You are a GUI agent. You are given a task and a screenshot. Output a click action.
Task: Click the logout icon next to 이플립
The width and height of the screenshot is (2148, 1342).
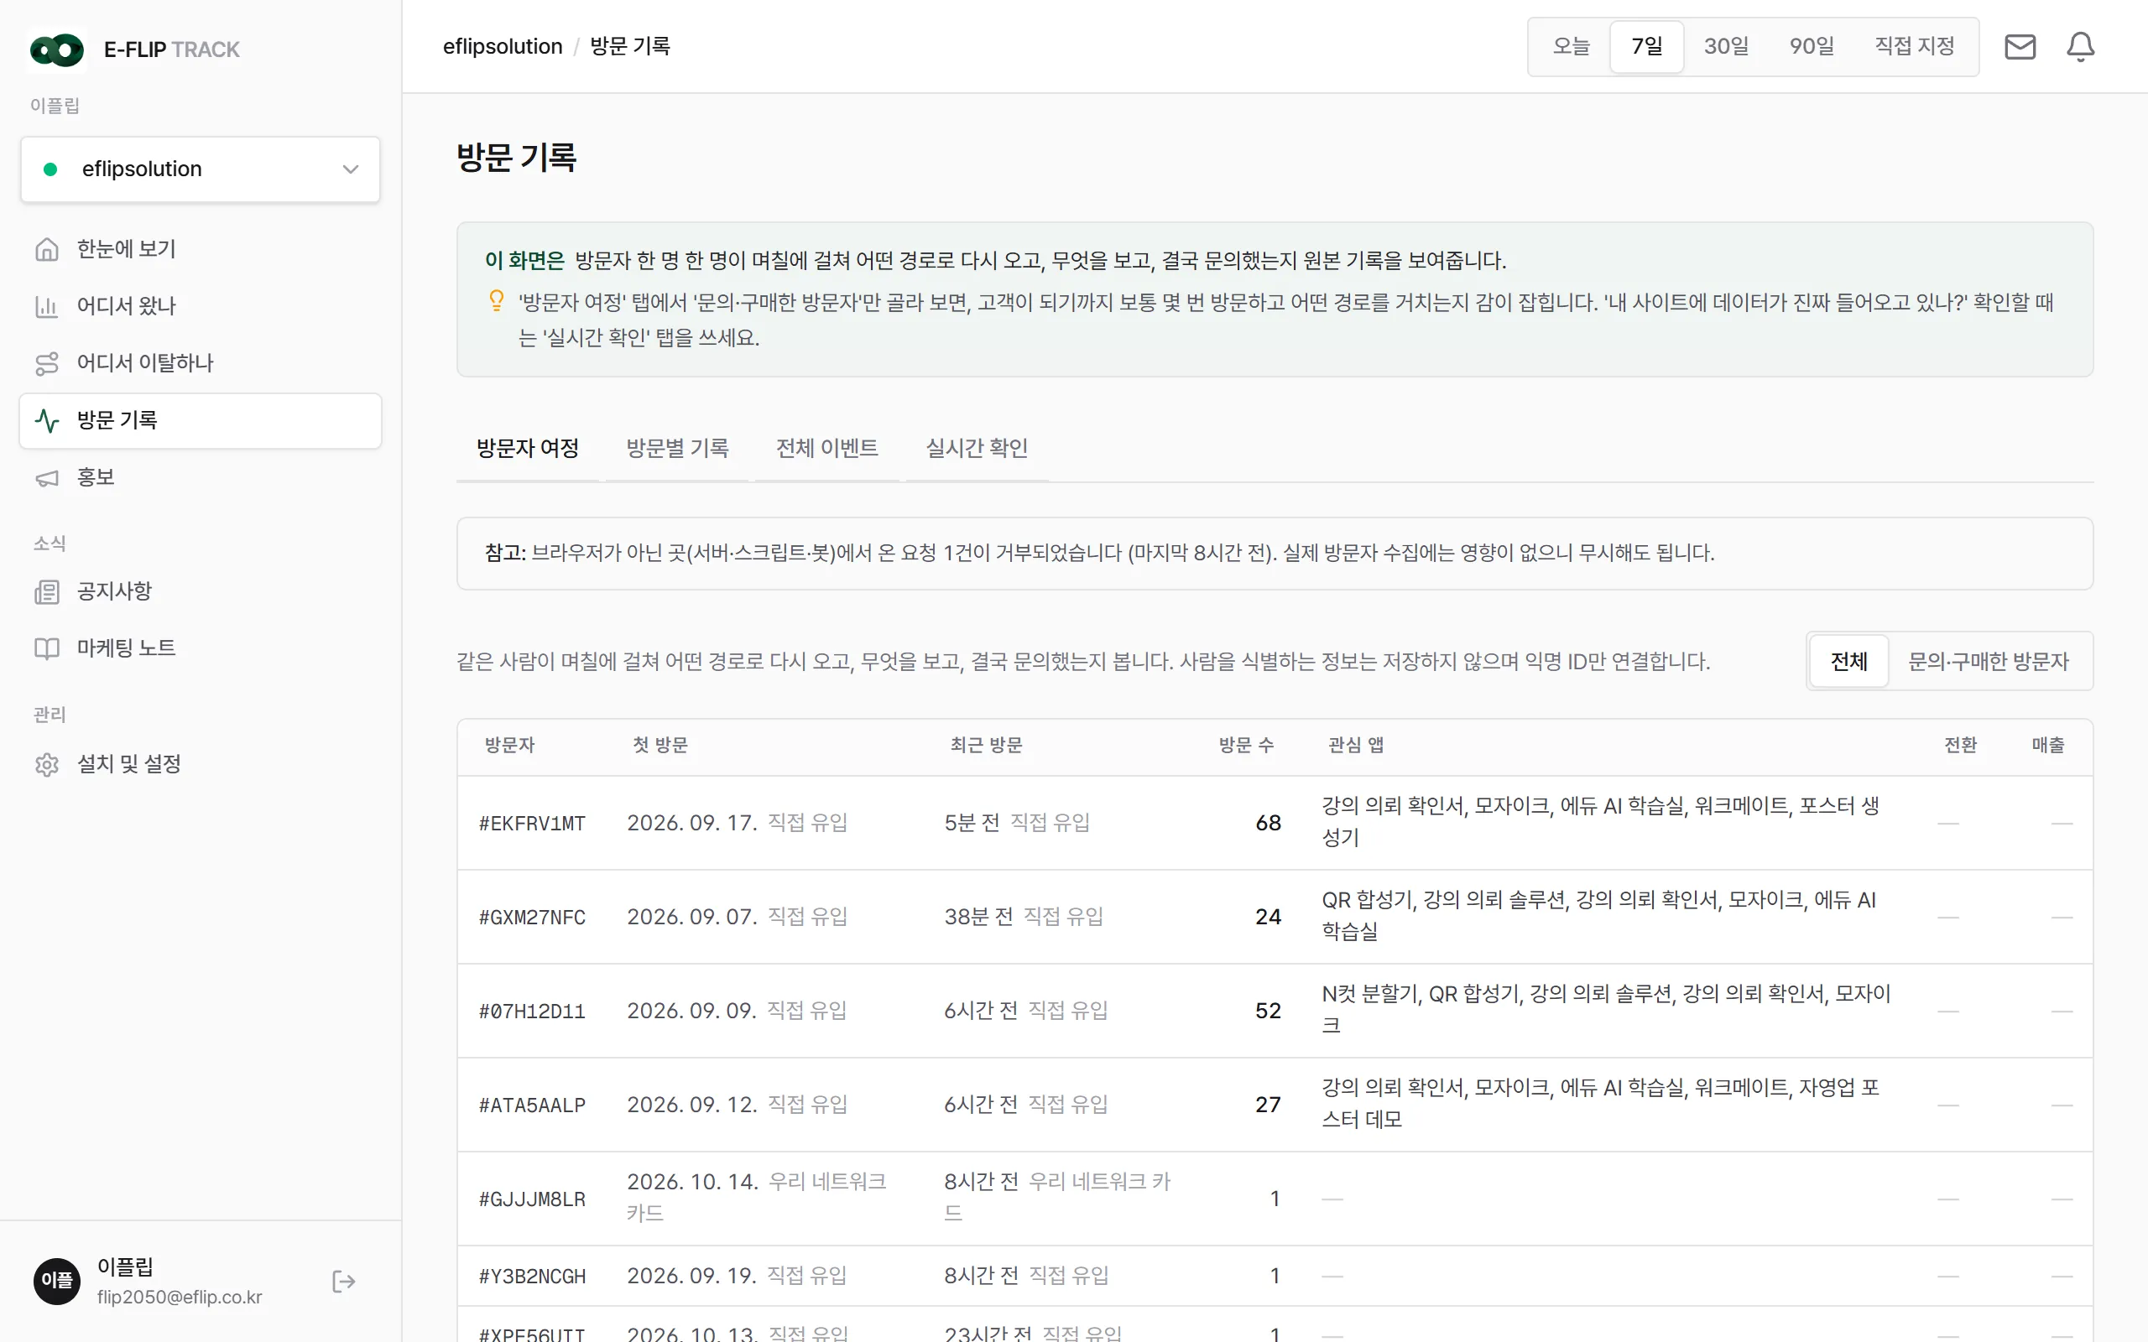[343, 1281]
